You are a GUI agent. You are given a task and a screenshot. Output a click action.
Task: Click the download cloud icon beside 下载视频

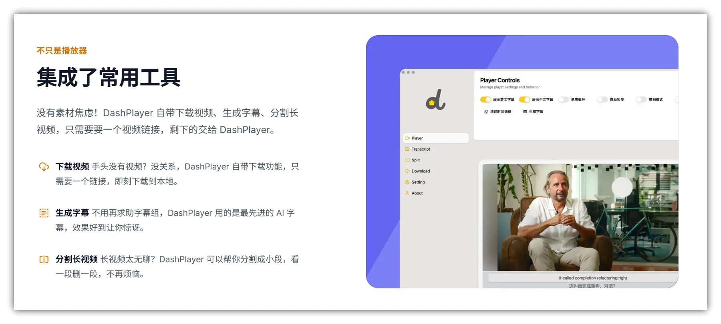click(x=44, y=167)
